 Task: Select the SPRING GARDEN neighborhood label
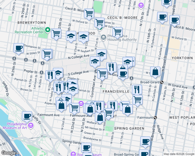[129, 128]
